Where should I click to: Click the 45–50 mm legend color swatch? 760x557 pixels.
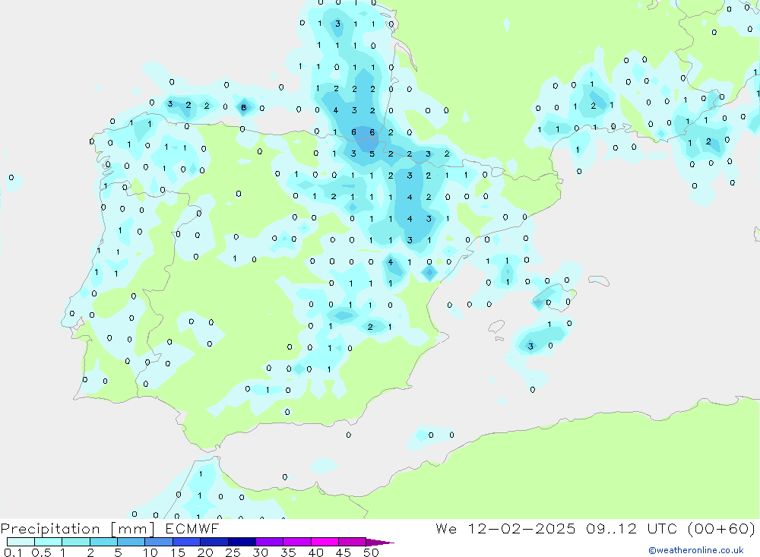(352, 542)
